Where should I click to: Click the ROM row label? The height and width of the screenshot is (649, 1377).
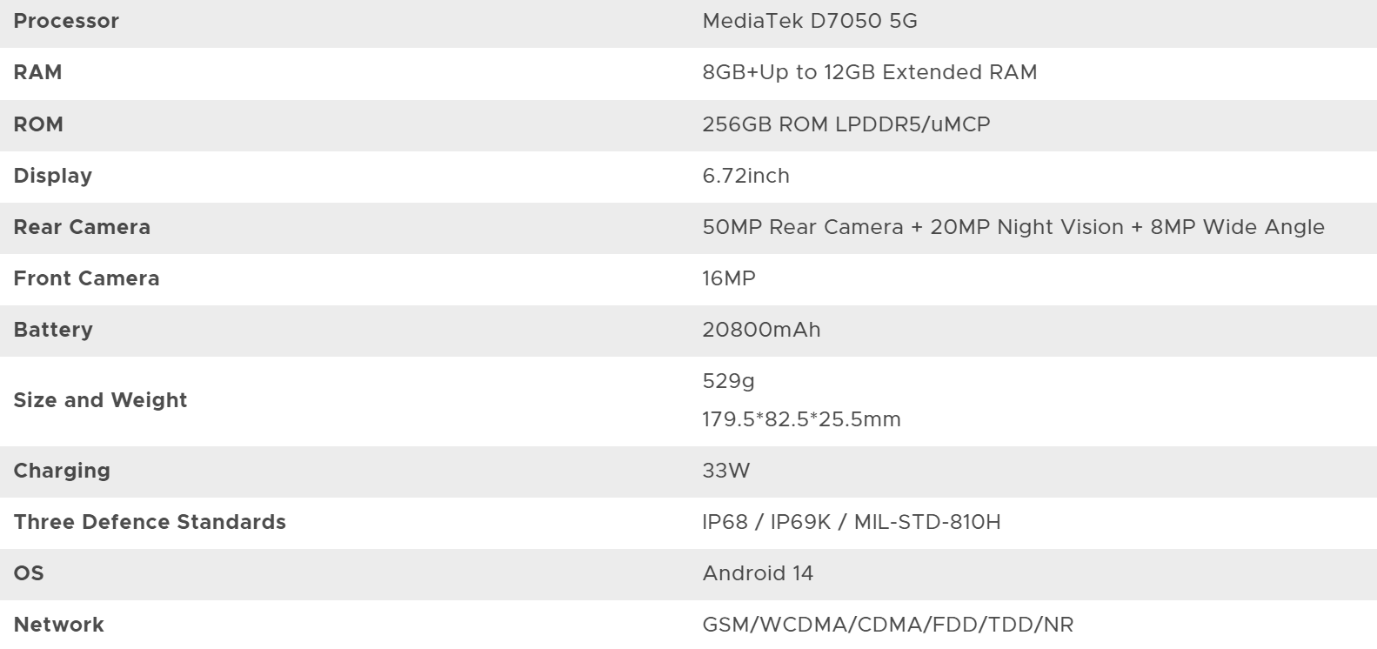38,124
